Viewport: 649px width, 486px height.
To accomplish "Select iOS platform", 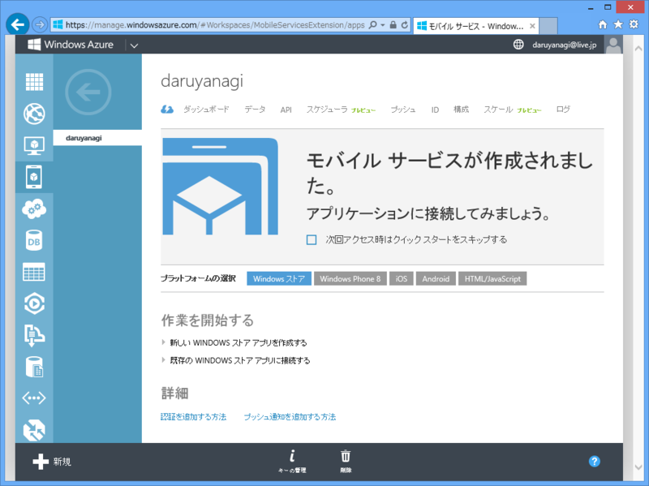I will (401, 278).
